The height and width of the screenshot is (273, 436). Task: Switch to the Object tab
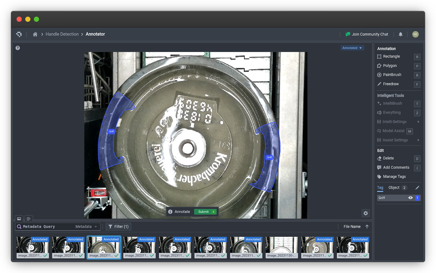[394, 188]
